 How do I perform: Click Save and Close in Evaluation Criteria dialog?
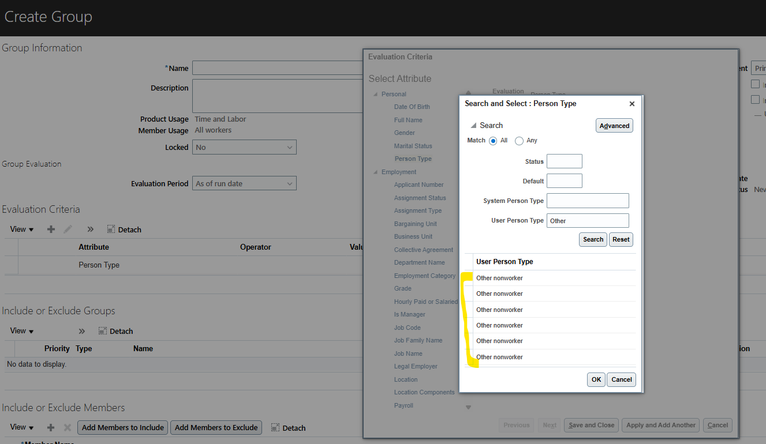point(592,425)
